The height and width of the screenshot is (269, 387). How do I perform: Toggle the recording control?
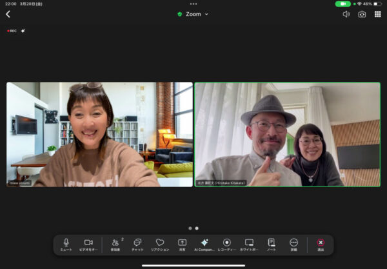point(226,243)
